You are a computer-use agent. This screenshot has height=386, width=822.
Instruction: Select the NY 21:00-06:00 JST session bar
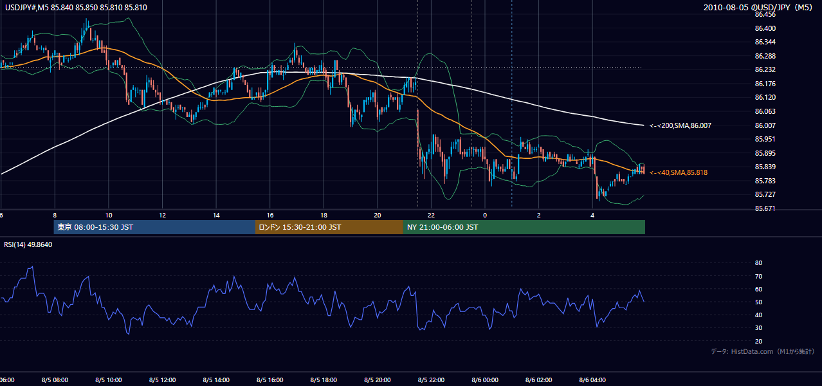coord(524,227)
